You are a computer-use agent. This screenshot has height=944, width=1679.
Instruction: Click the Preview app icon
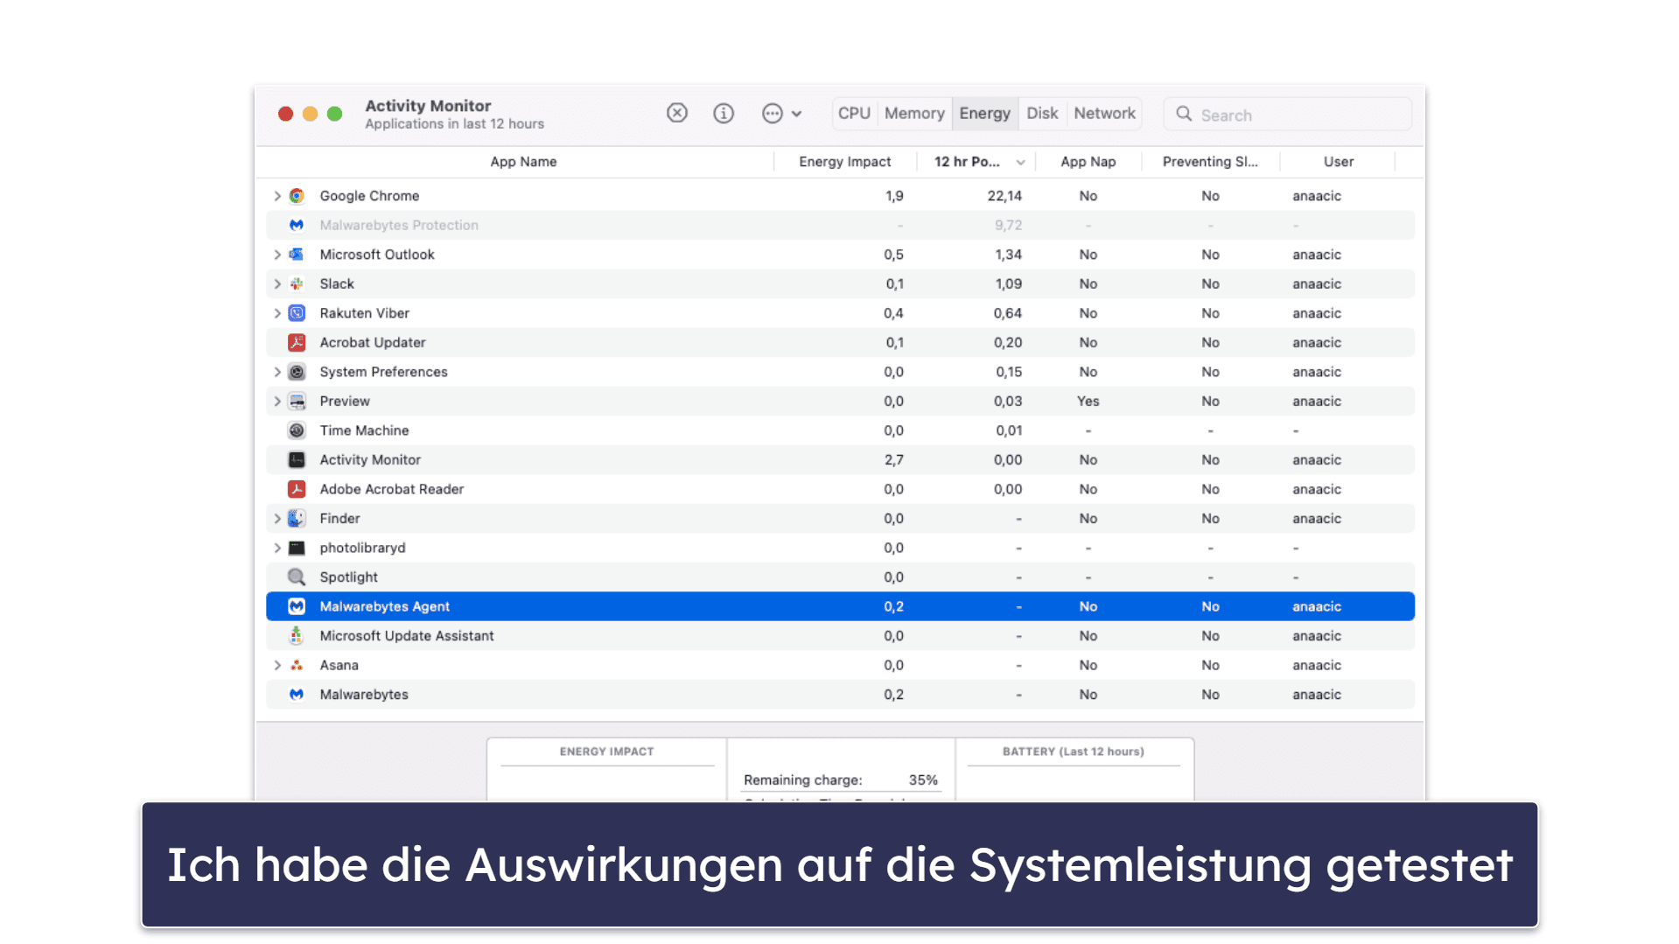[297, 402]
